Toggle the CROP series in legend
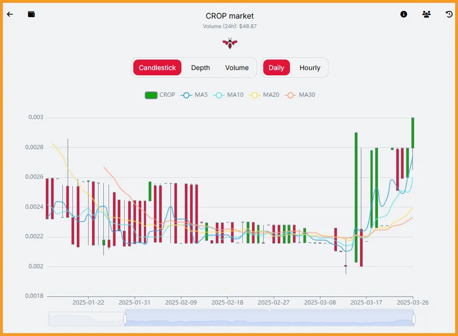The height and width of the screenshot is (336, 458). [x=160, y=95]
